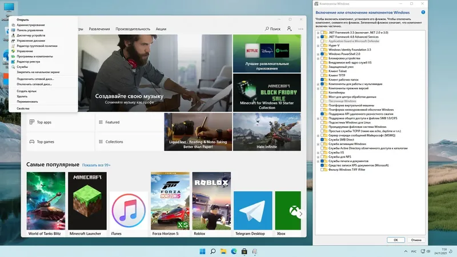Open the Xbox app tile
Image resolution: width=457 pixels, height=257 pixels.
[288, 210]
